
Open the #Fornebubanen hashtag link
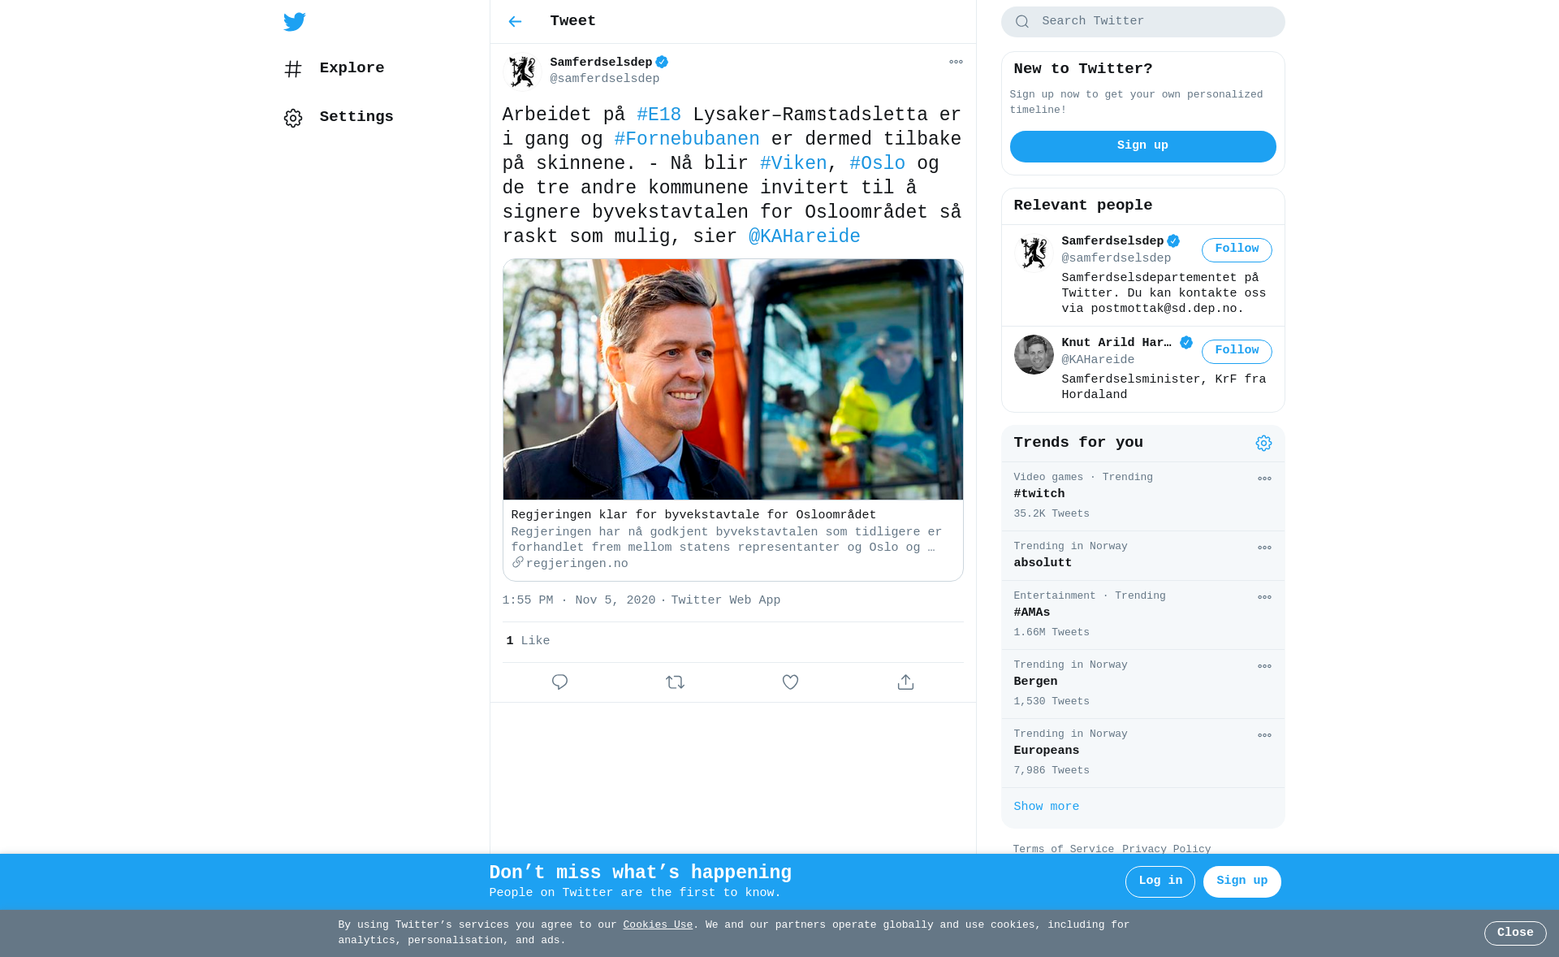(x=687, y=140)
